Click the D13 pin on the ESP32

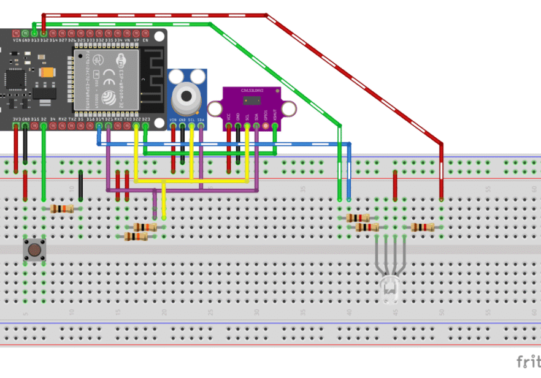point(34,32)
